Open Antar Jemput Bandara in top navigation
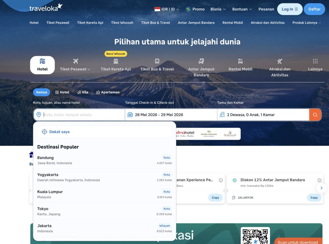This screenshot has width=329, height=244. click(x=196, y=23)
